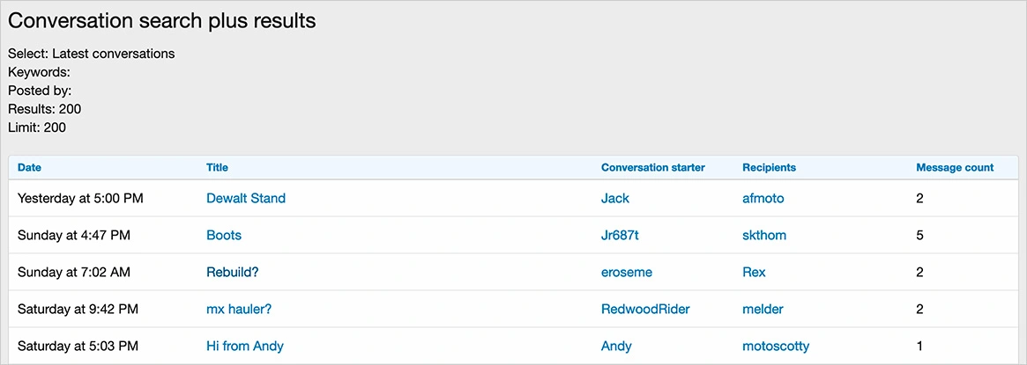
Task: Visit RedwoodRider's profile
Action: pos(645,310)
